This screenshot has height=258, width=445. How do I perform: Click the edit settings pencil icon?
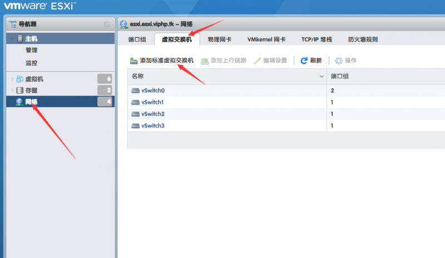pos(257,61)
